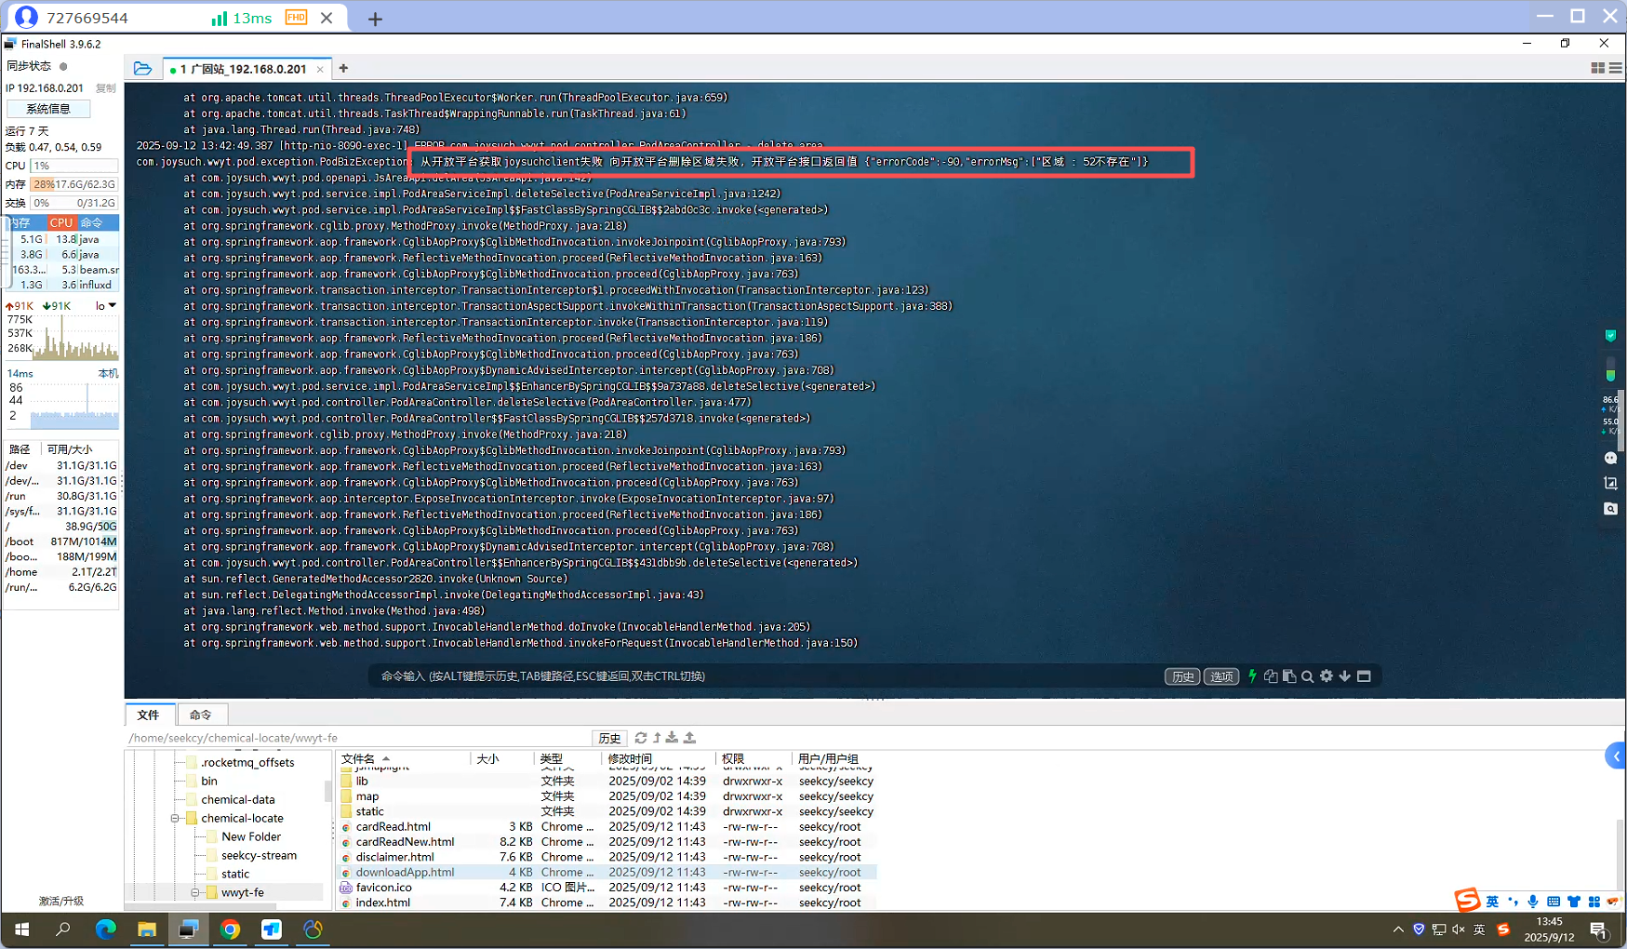Click green shield security icon on right edge
This screenshot has width=1627, height=949.
point(1610,336)
